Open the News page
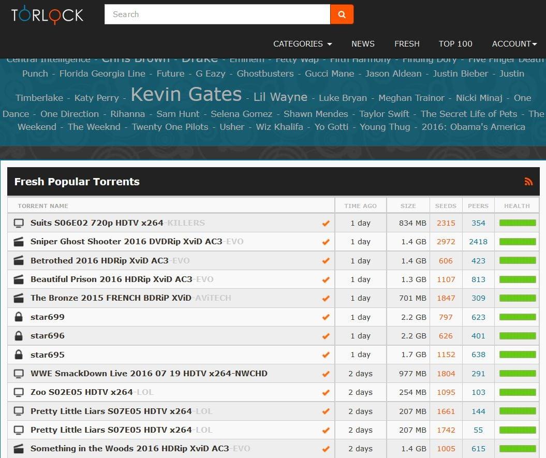546x458 pixels. (x=363, y=44)
